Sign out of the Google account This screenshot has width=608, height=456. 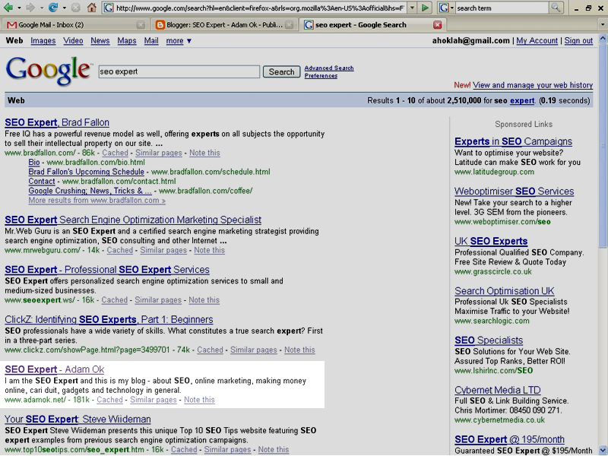578,41
